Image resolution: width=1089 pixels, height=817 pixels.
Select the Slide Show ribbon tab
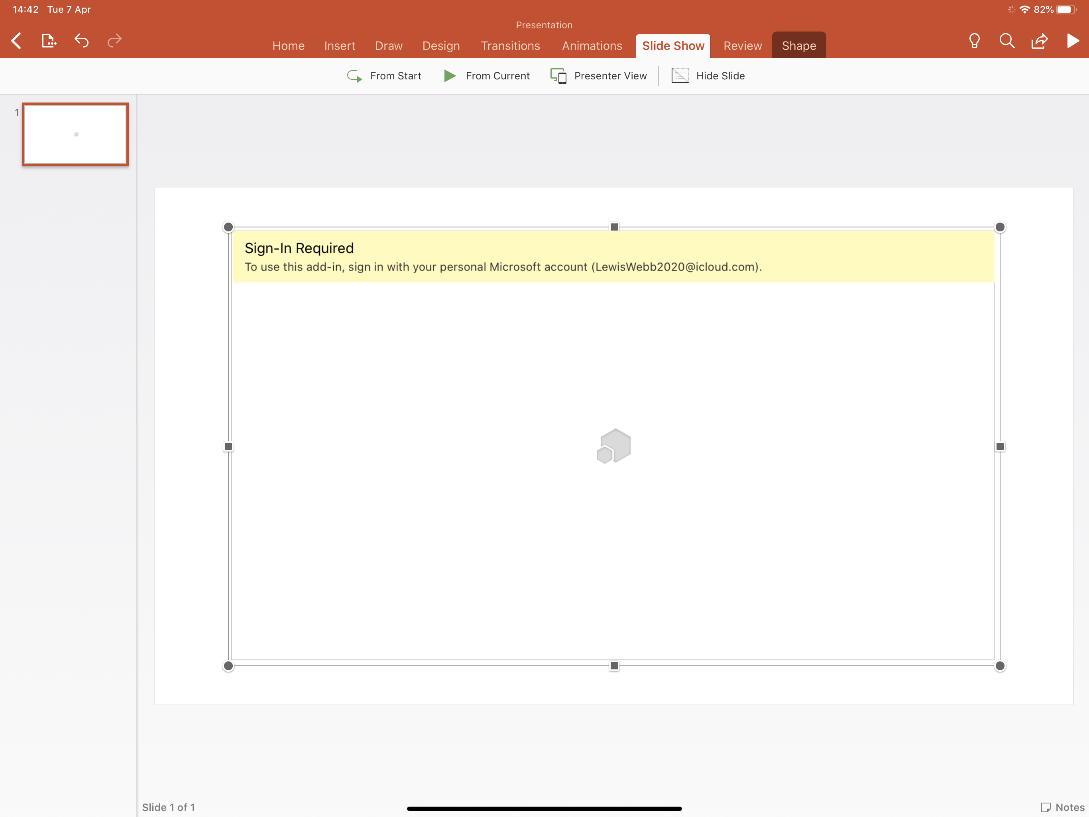point(673,45)
